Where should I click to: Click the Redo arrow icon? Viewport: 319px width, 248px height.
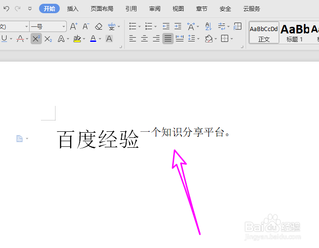pos(18,9)
